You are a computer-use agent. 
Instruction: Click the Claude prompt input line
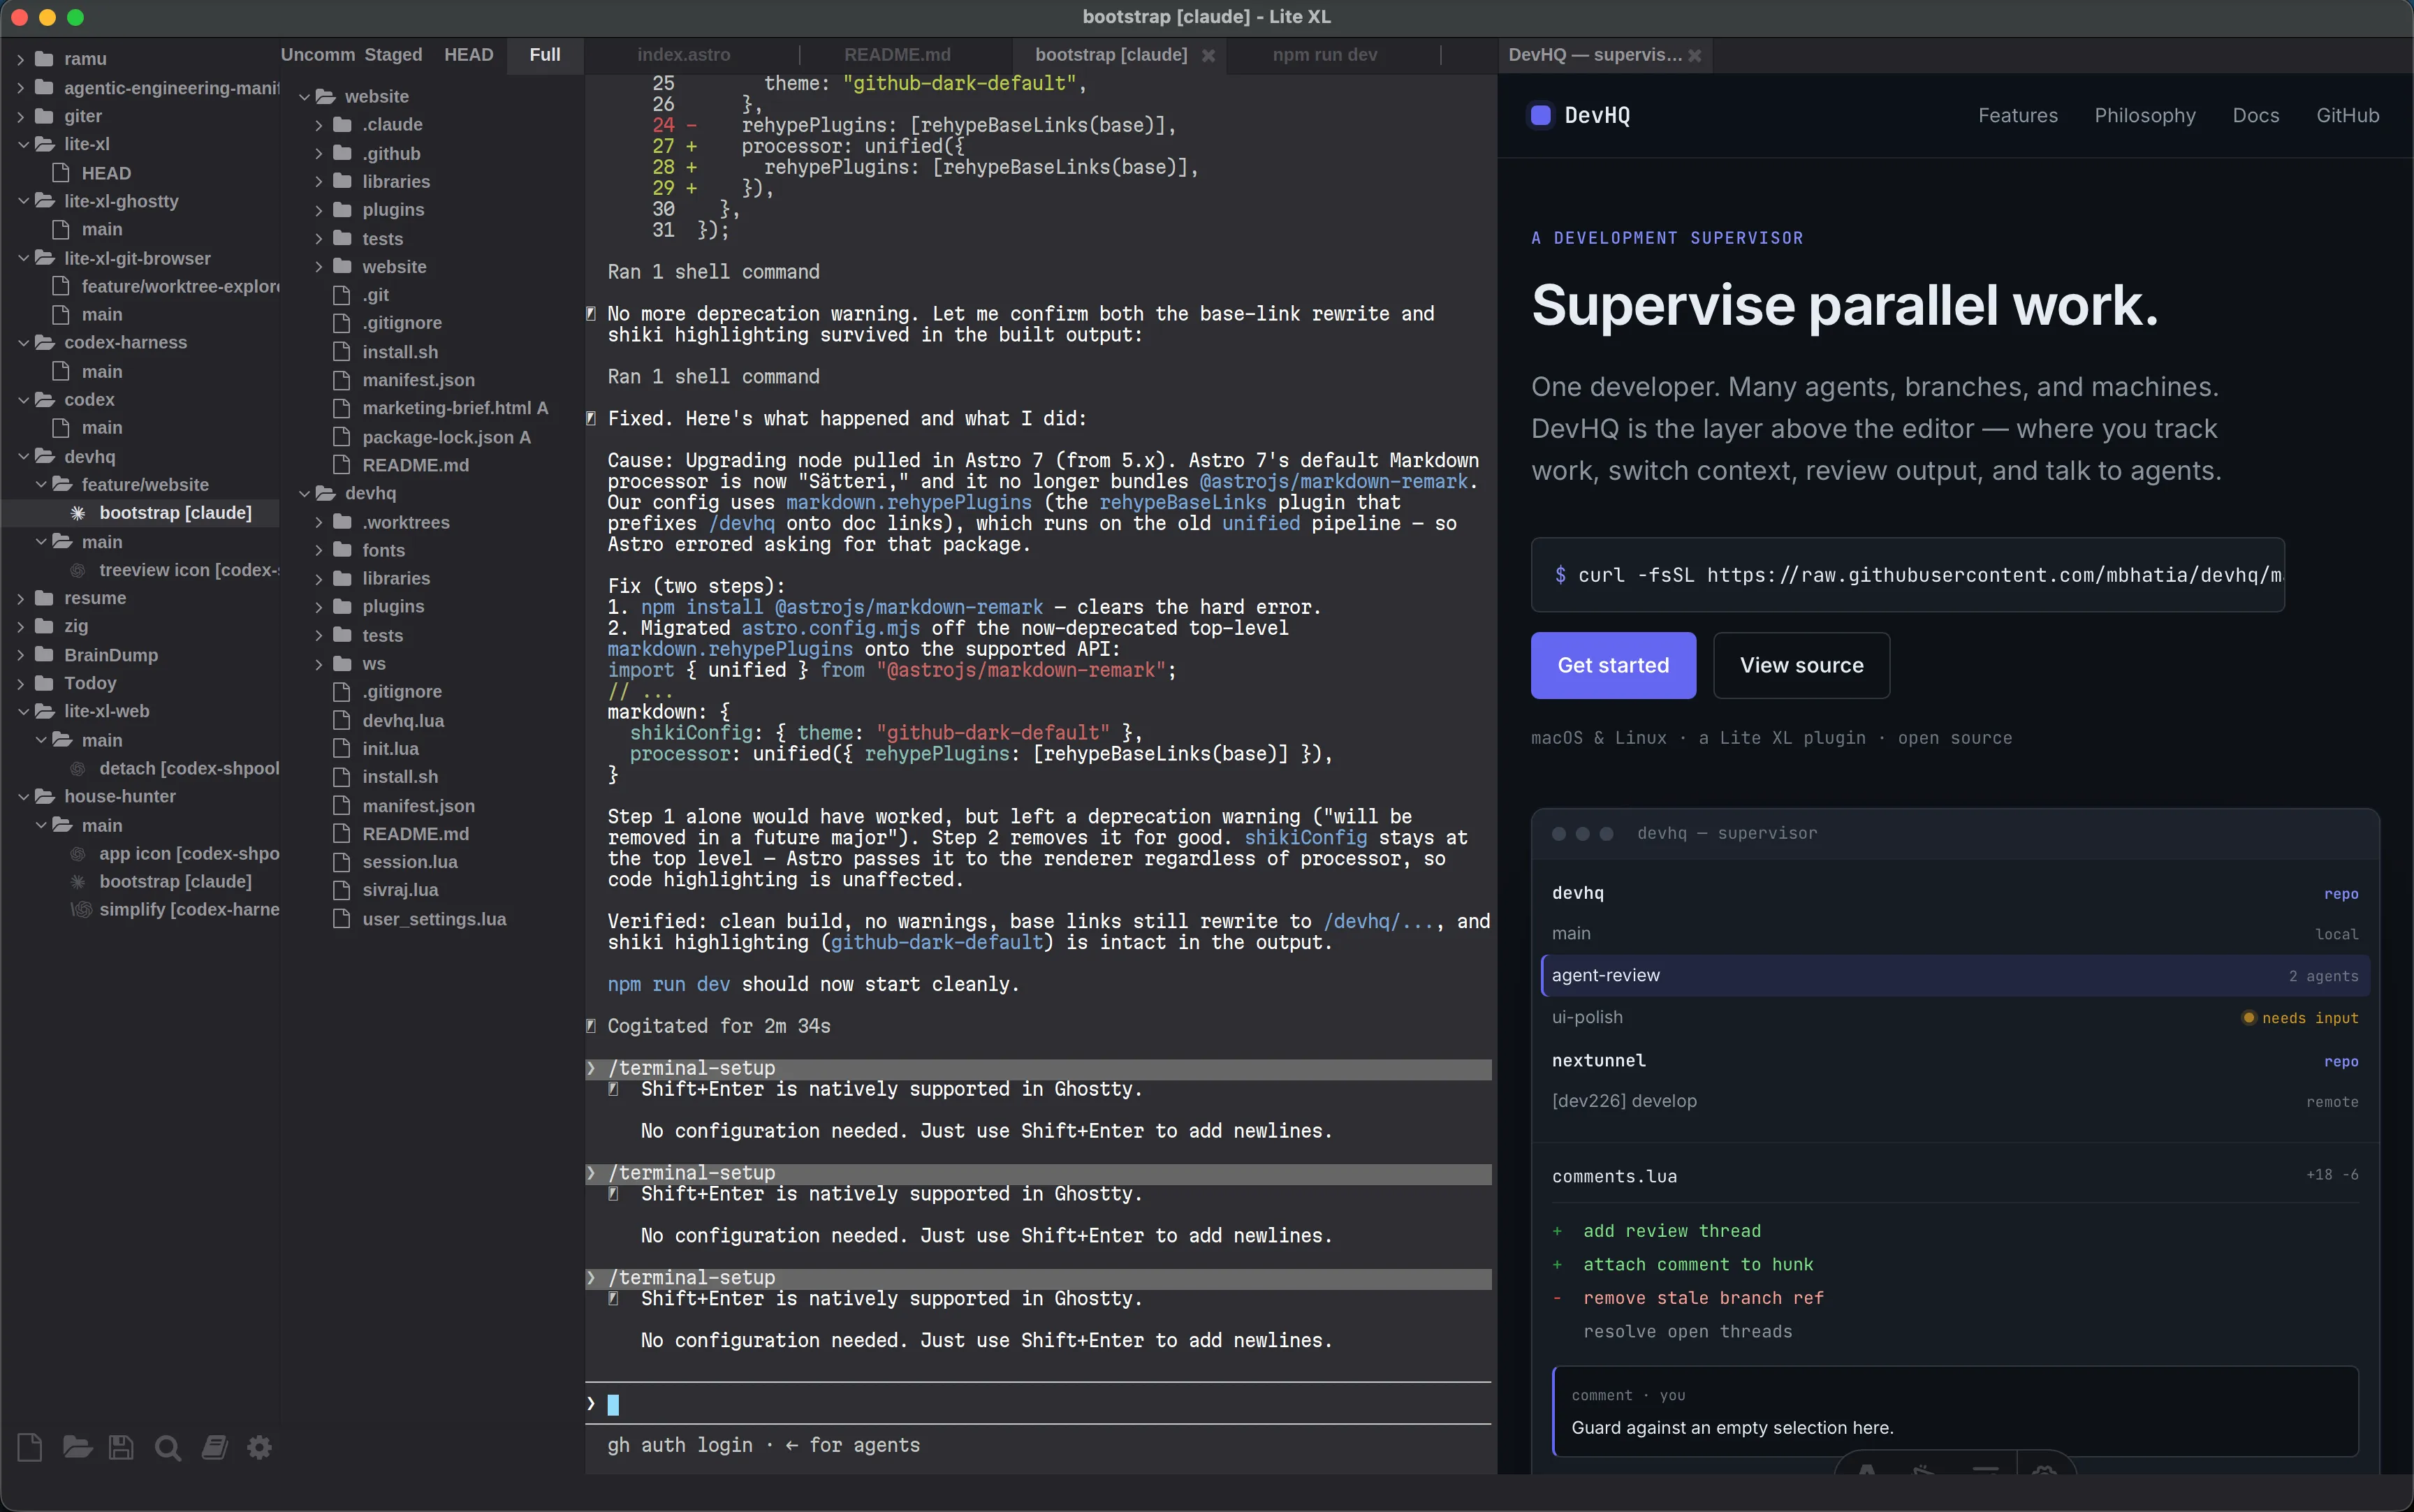tap(1038, 1404)
